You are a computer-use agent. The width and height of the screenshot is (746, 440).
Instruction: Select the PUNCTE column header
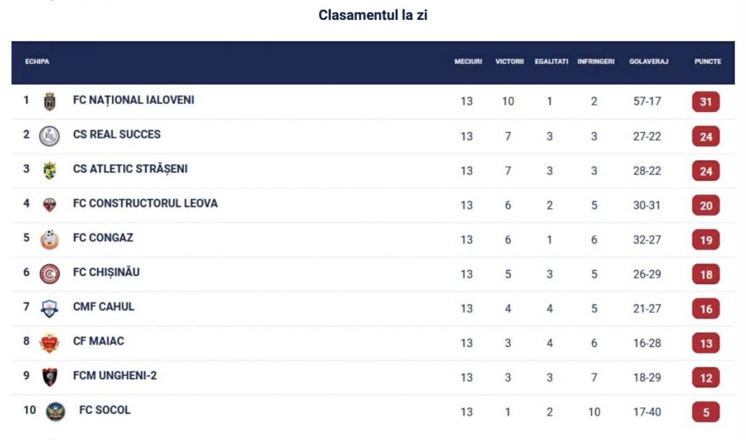click(x=707, y=62)
